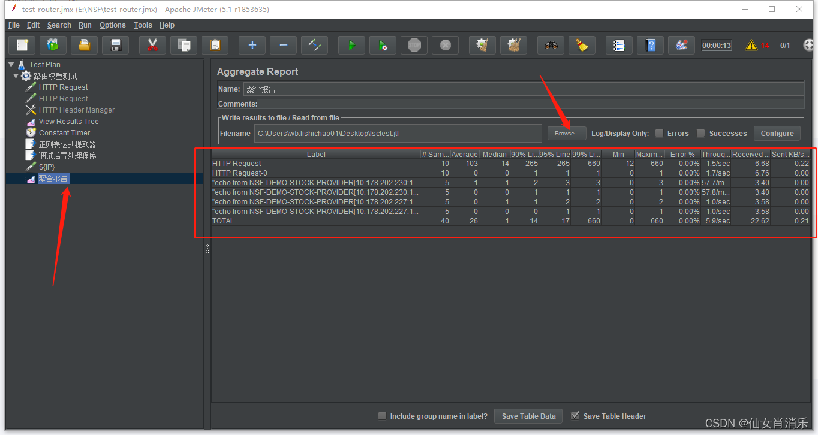Clear results with single broom-gear icon
The image size is (818, 435).
[483, 45]
